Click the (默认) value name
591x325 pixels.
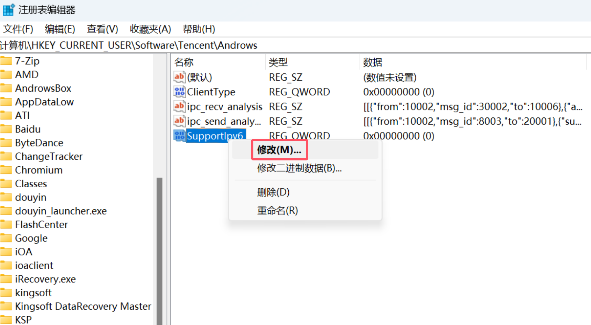point(200,77)
